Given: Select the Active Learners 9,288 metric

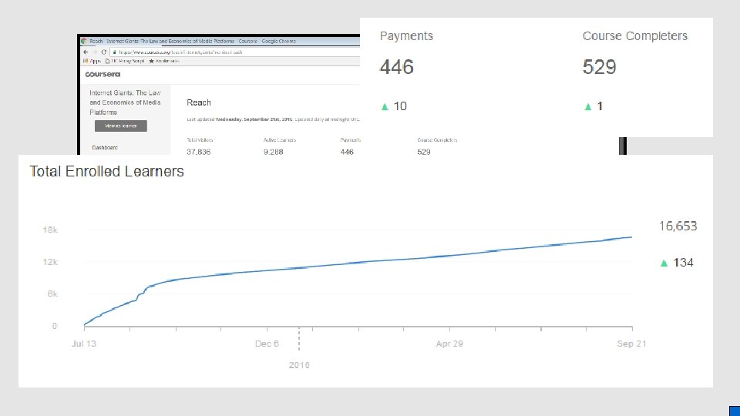Looking at the screenshot, I should [x=280, y=146].
